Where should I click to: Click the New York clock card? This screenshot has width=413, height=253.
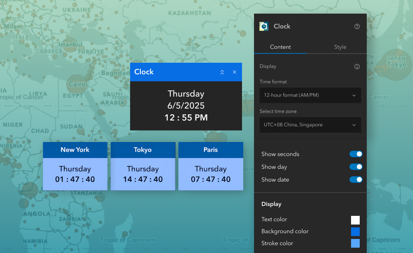tap(75, 173)
